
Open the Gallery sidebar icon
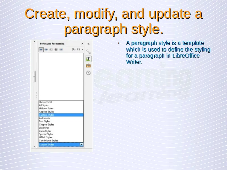tap(88, 66)
